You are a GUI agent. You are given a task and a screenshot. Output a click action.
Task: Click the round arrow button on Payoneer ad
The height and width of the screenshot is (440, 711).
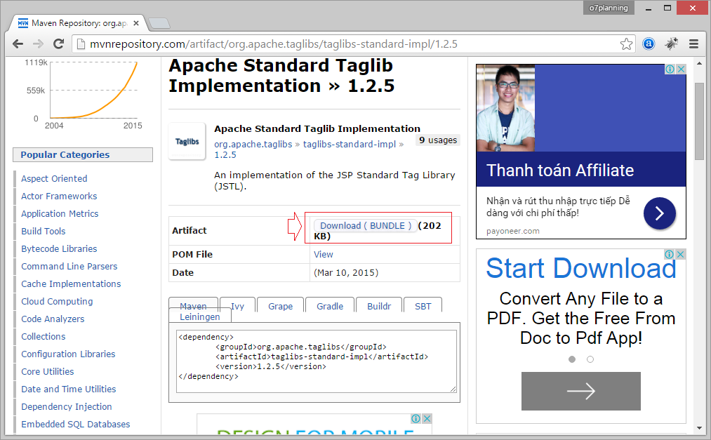(x=660, y=213)
